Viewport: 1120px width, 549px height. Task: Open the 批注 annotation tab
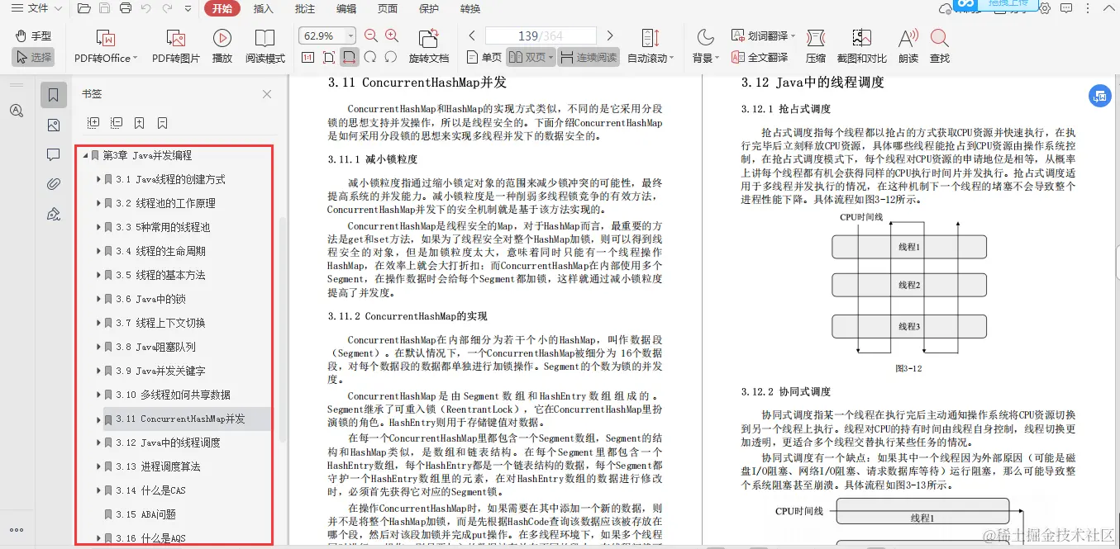click(303, 9)
